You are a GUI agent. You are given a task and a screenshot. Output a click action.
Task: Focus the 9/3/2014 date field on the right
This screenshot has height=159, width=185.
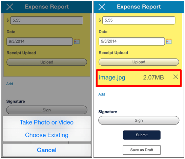[132, 41]
